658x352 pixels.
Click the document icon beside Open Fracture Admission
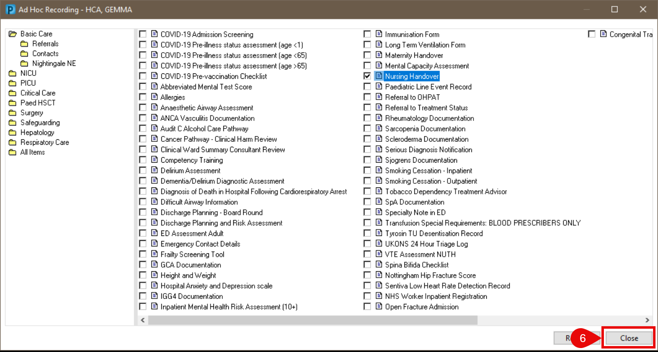(379, 306)
